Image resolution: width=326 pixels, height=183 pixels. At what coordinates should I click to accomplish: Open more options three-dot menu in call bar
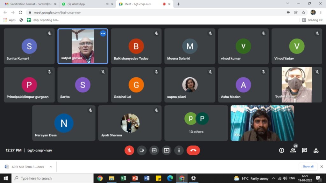179,150
